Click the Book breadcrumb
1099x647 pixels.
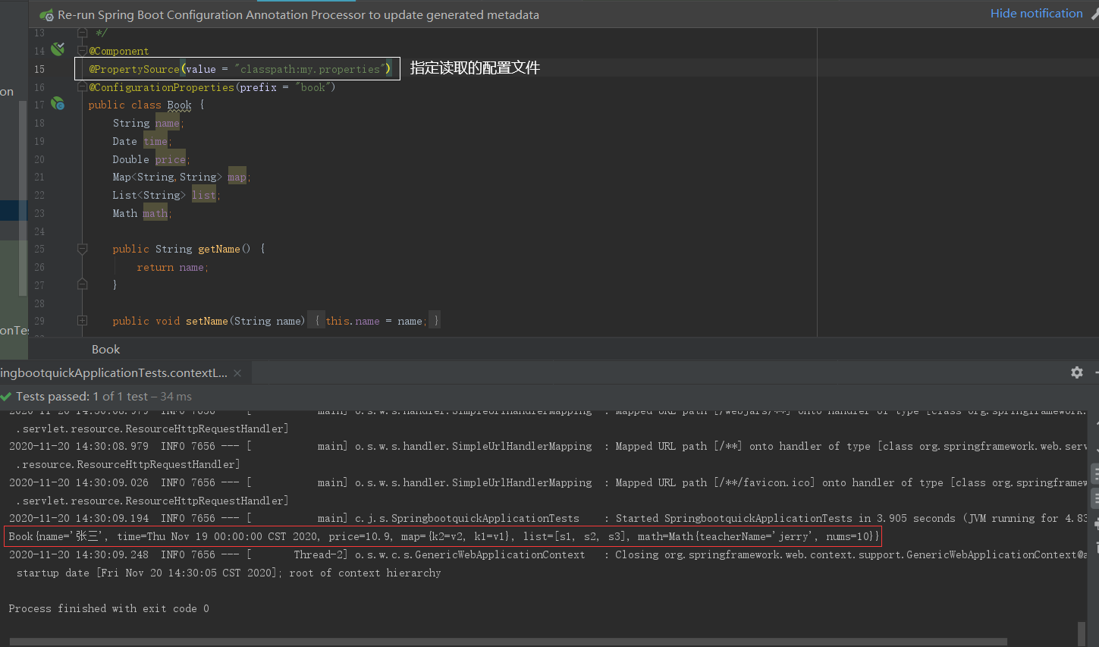click(x=106, y=350)
